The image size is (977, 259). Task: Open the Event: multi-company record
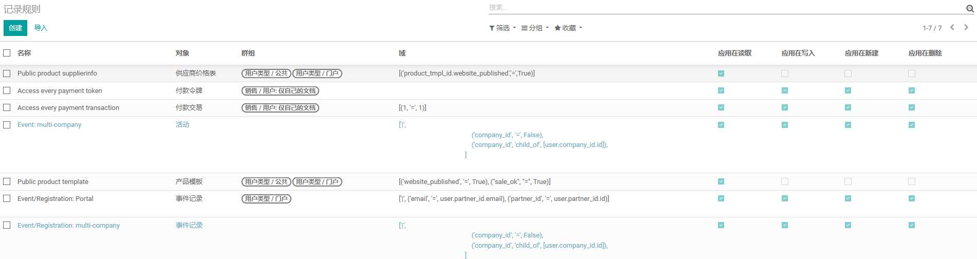(x=49, y=125)
